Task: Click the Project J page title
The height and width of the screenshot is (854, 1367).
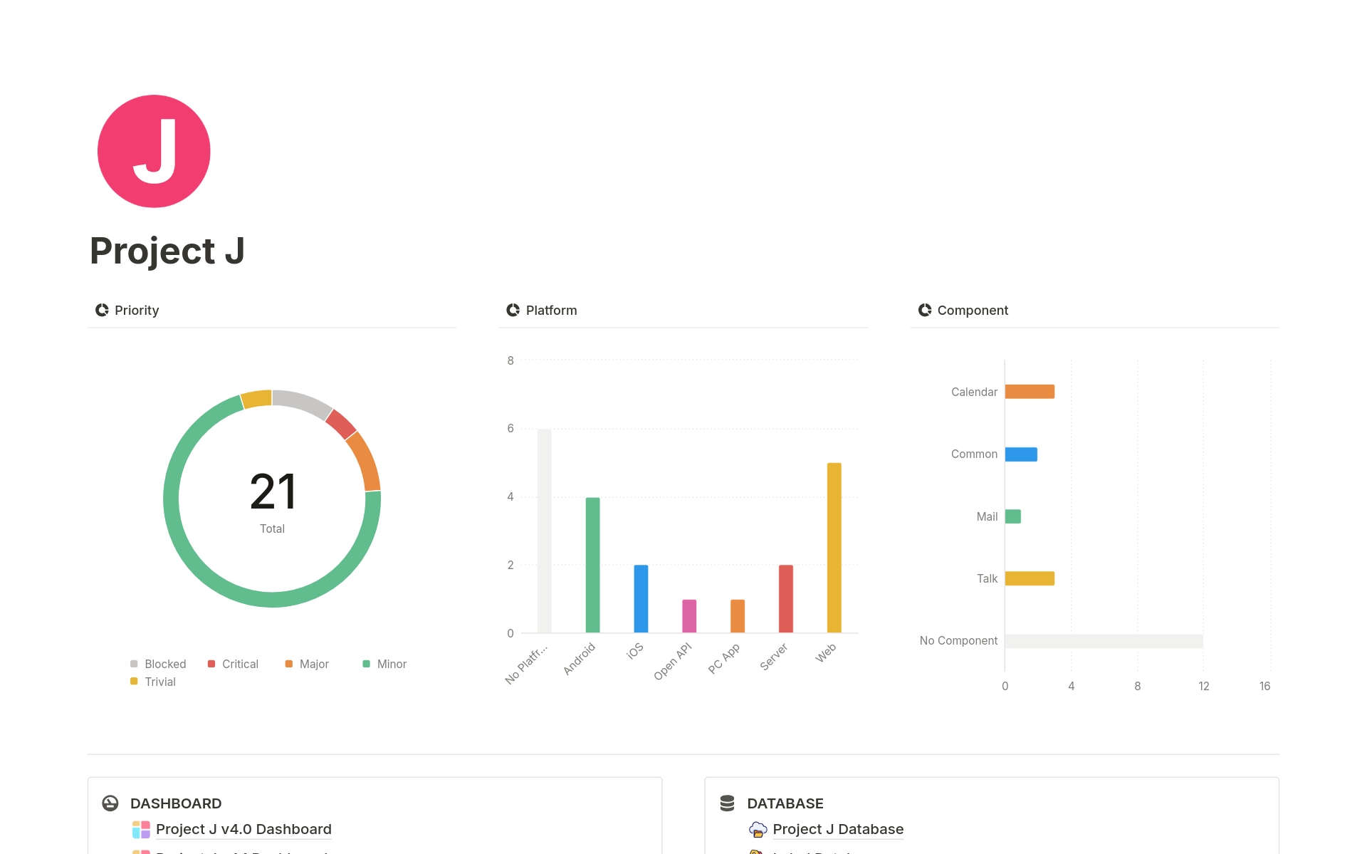Action: [x=167, y=251]
